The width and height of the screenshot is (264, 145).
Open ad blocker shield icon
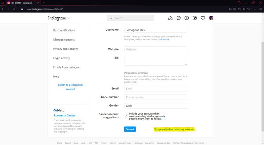(239, 9)
